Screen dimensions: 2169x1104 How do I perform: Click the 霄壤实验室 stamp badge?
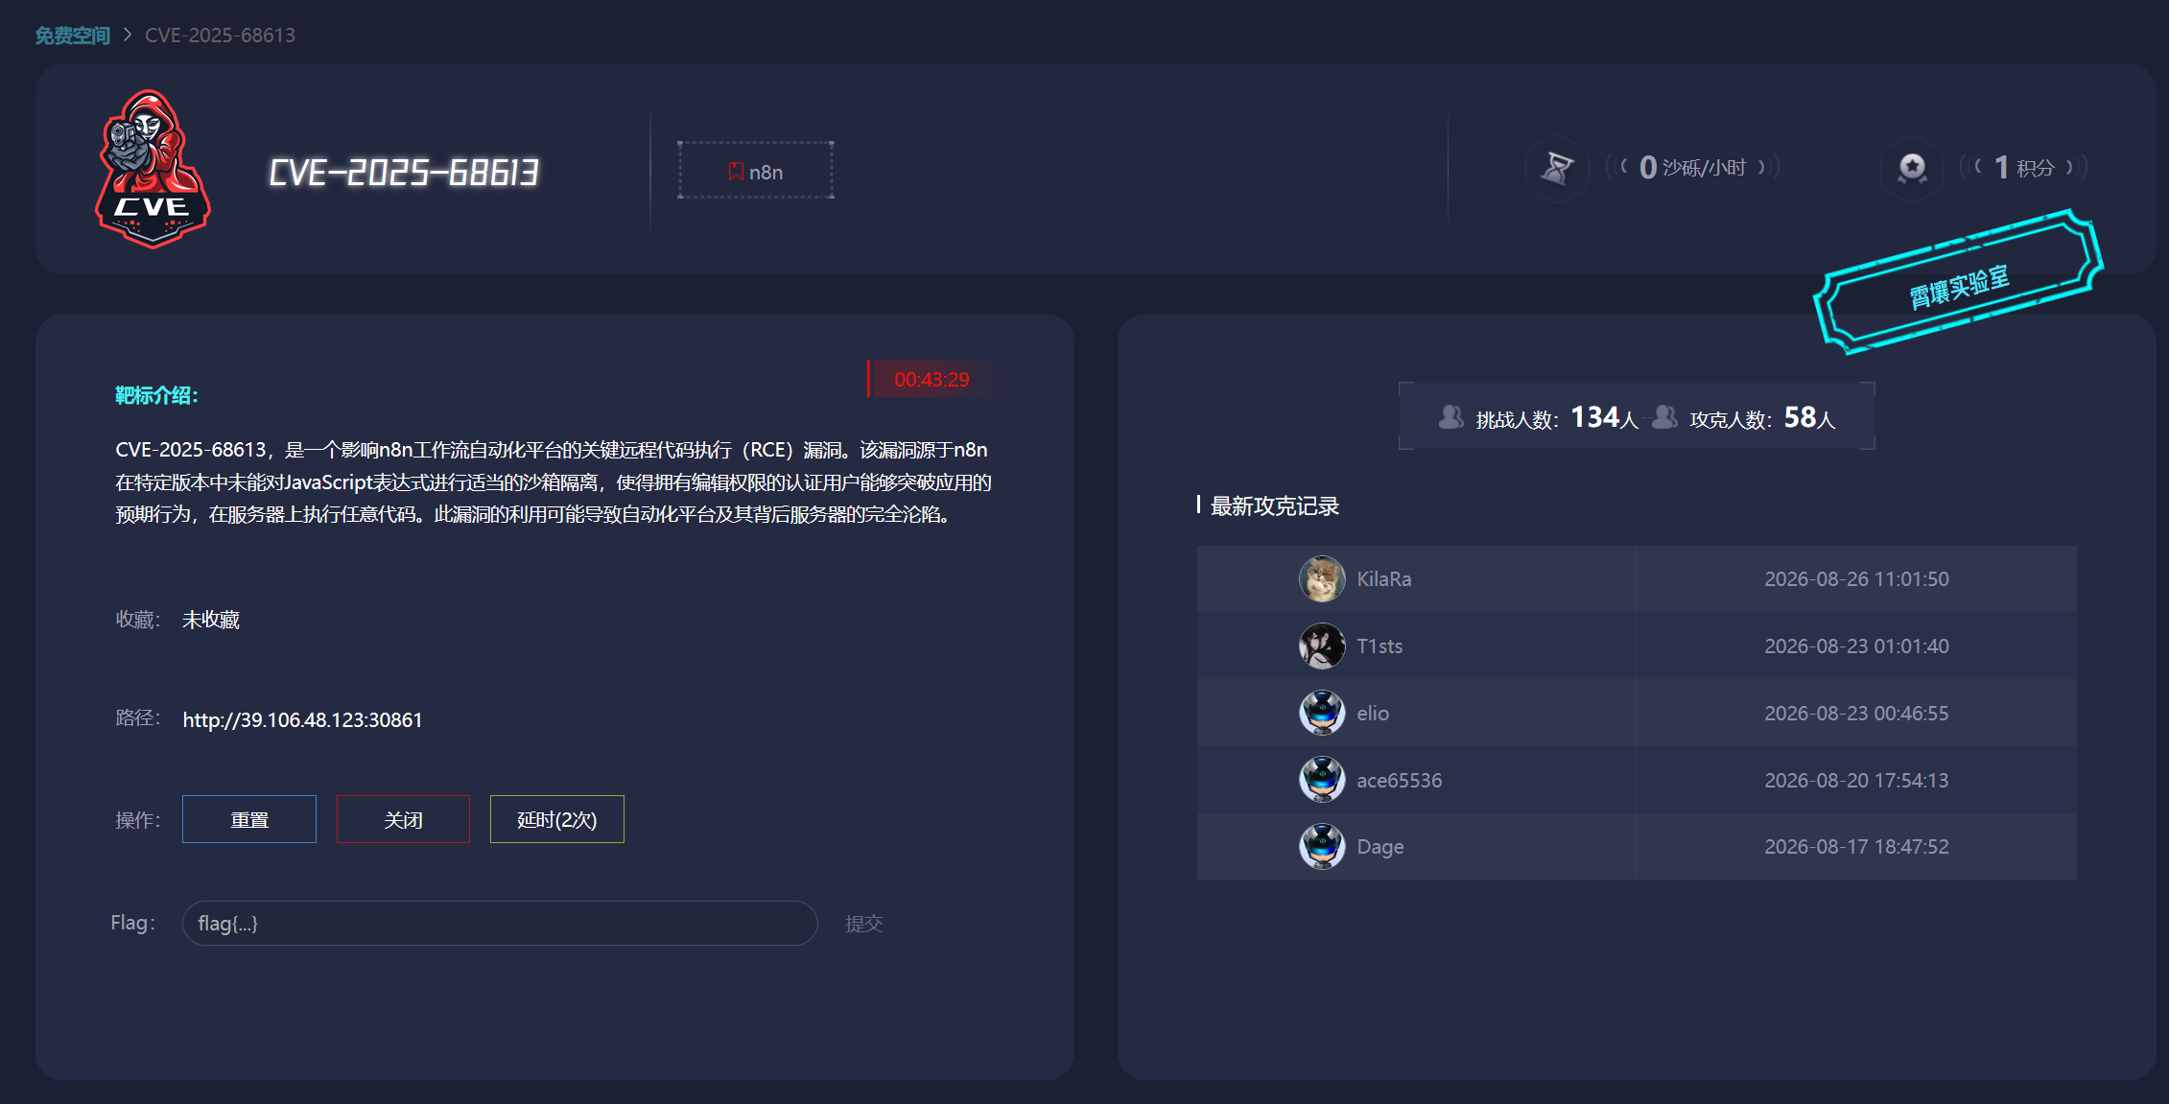1958,284
